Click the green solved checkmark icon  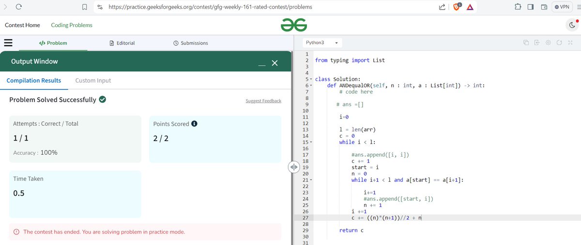tap(103, 100)
